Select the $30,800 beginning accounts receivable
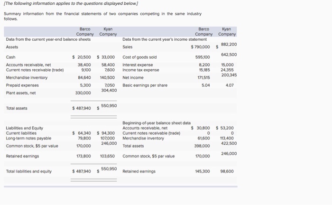 200,128
